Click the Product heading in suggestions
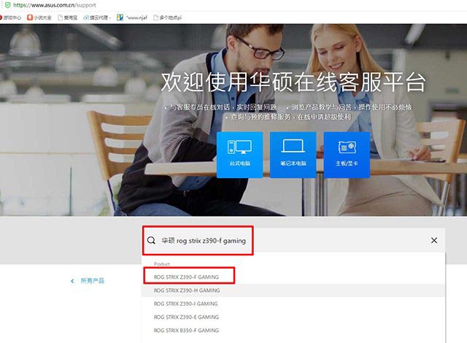This screenshot has width=467, height=343. click(x=162, y=263)
